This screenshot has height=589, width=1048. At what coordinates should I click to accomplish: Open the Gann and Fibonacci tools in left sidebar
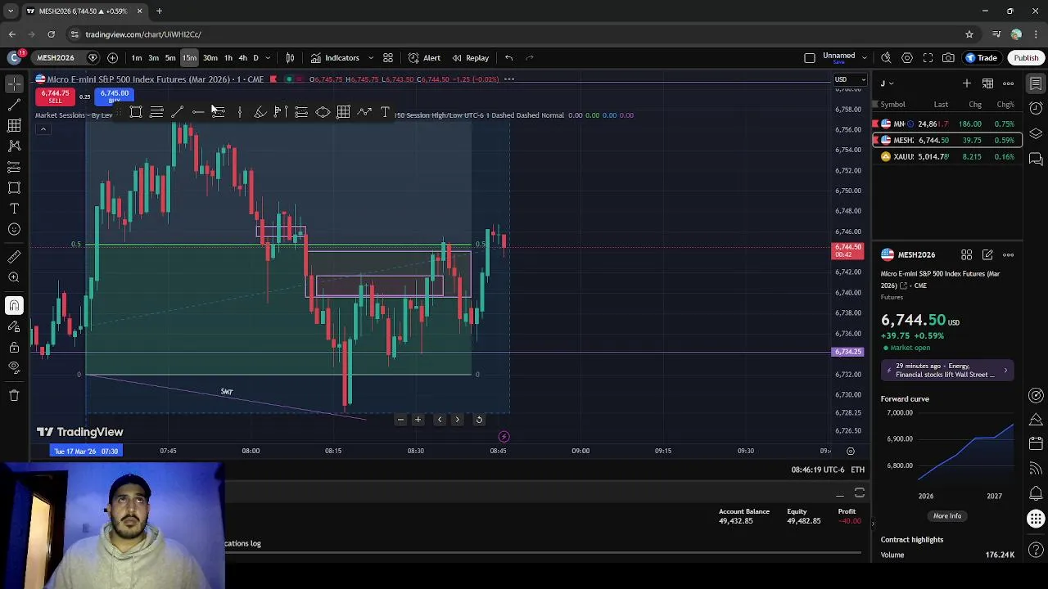click(x=14, y=125)
